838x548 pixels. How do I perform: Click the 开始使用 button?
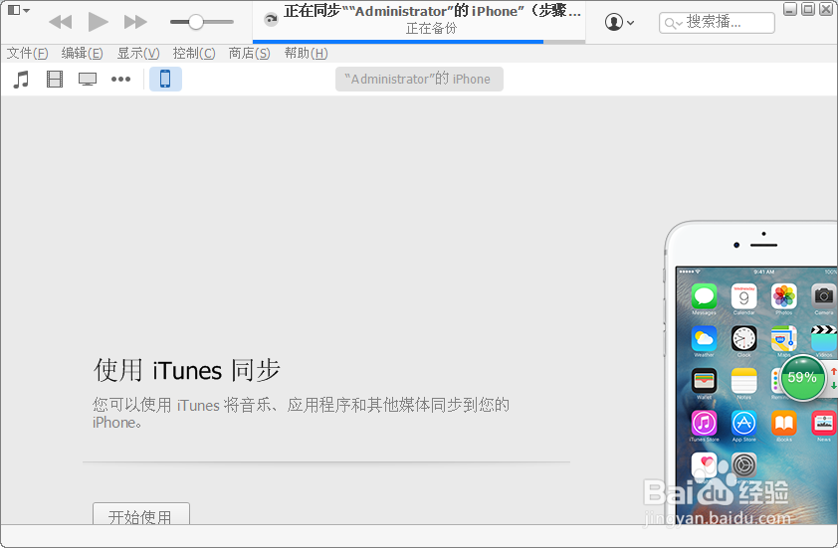coord(141,514)
